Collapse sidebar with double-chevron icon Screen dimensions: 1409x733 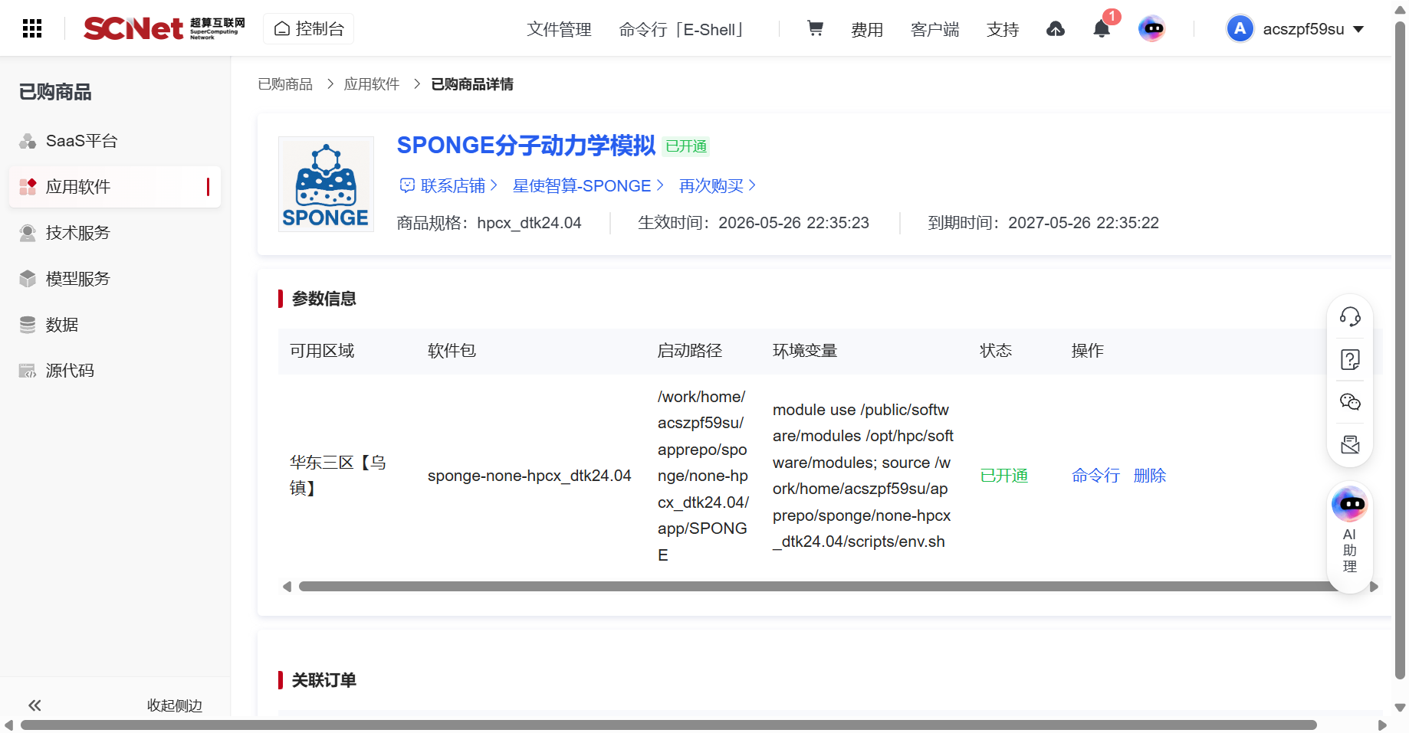click(x=34, y=705)
